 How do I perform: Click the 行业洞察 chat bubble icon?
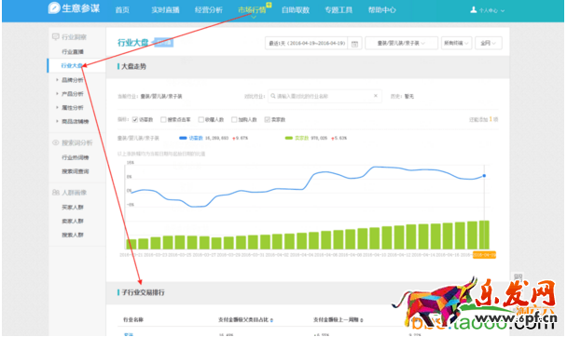(56, 37)
